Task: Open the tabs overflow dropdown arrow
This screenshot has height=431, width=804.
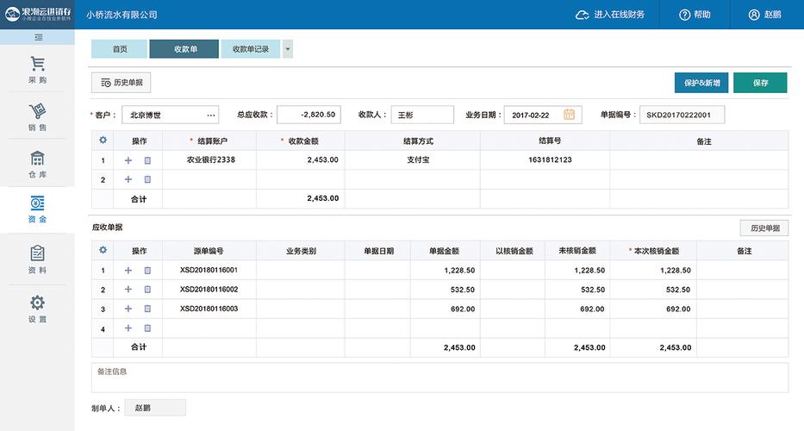Action: (x=288, y=49)
